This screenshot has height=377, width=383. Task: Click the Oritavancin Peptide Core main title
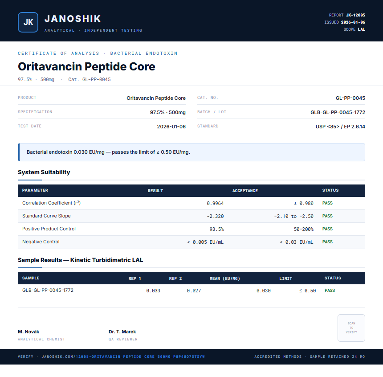click(86, 66)
